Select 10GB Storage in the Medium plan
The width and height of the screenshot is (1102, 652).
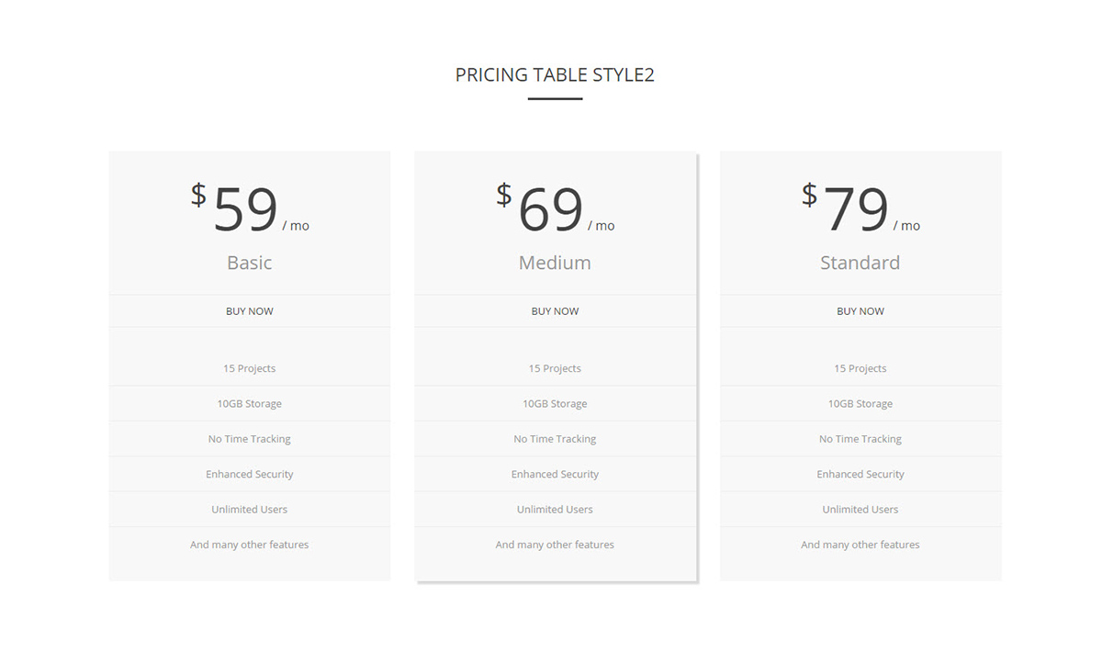tap(555, 404)
